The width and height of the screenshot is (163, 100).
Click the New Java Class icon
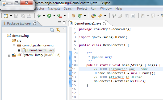pos(80,16)
